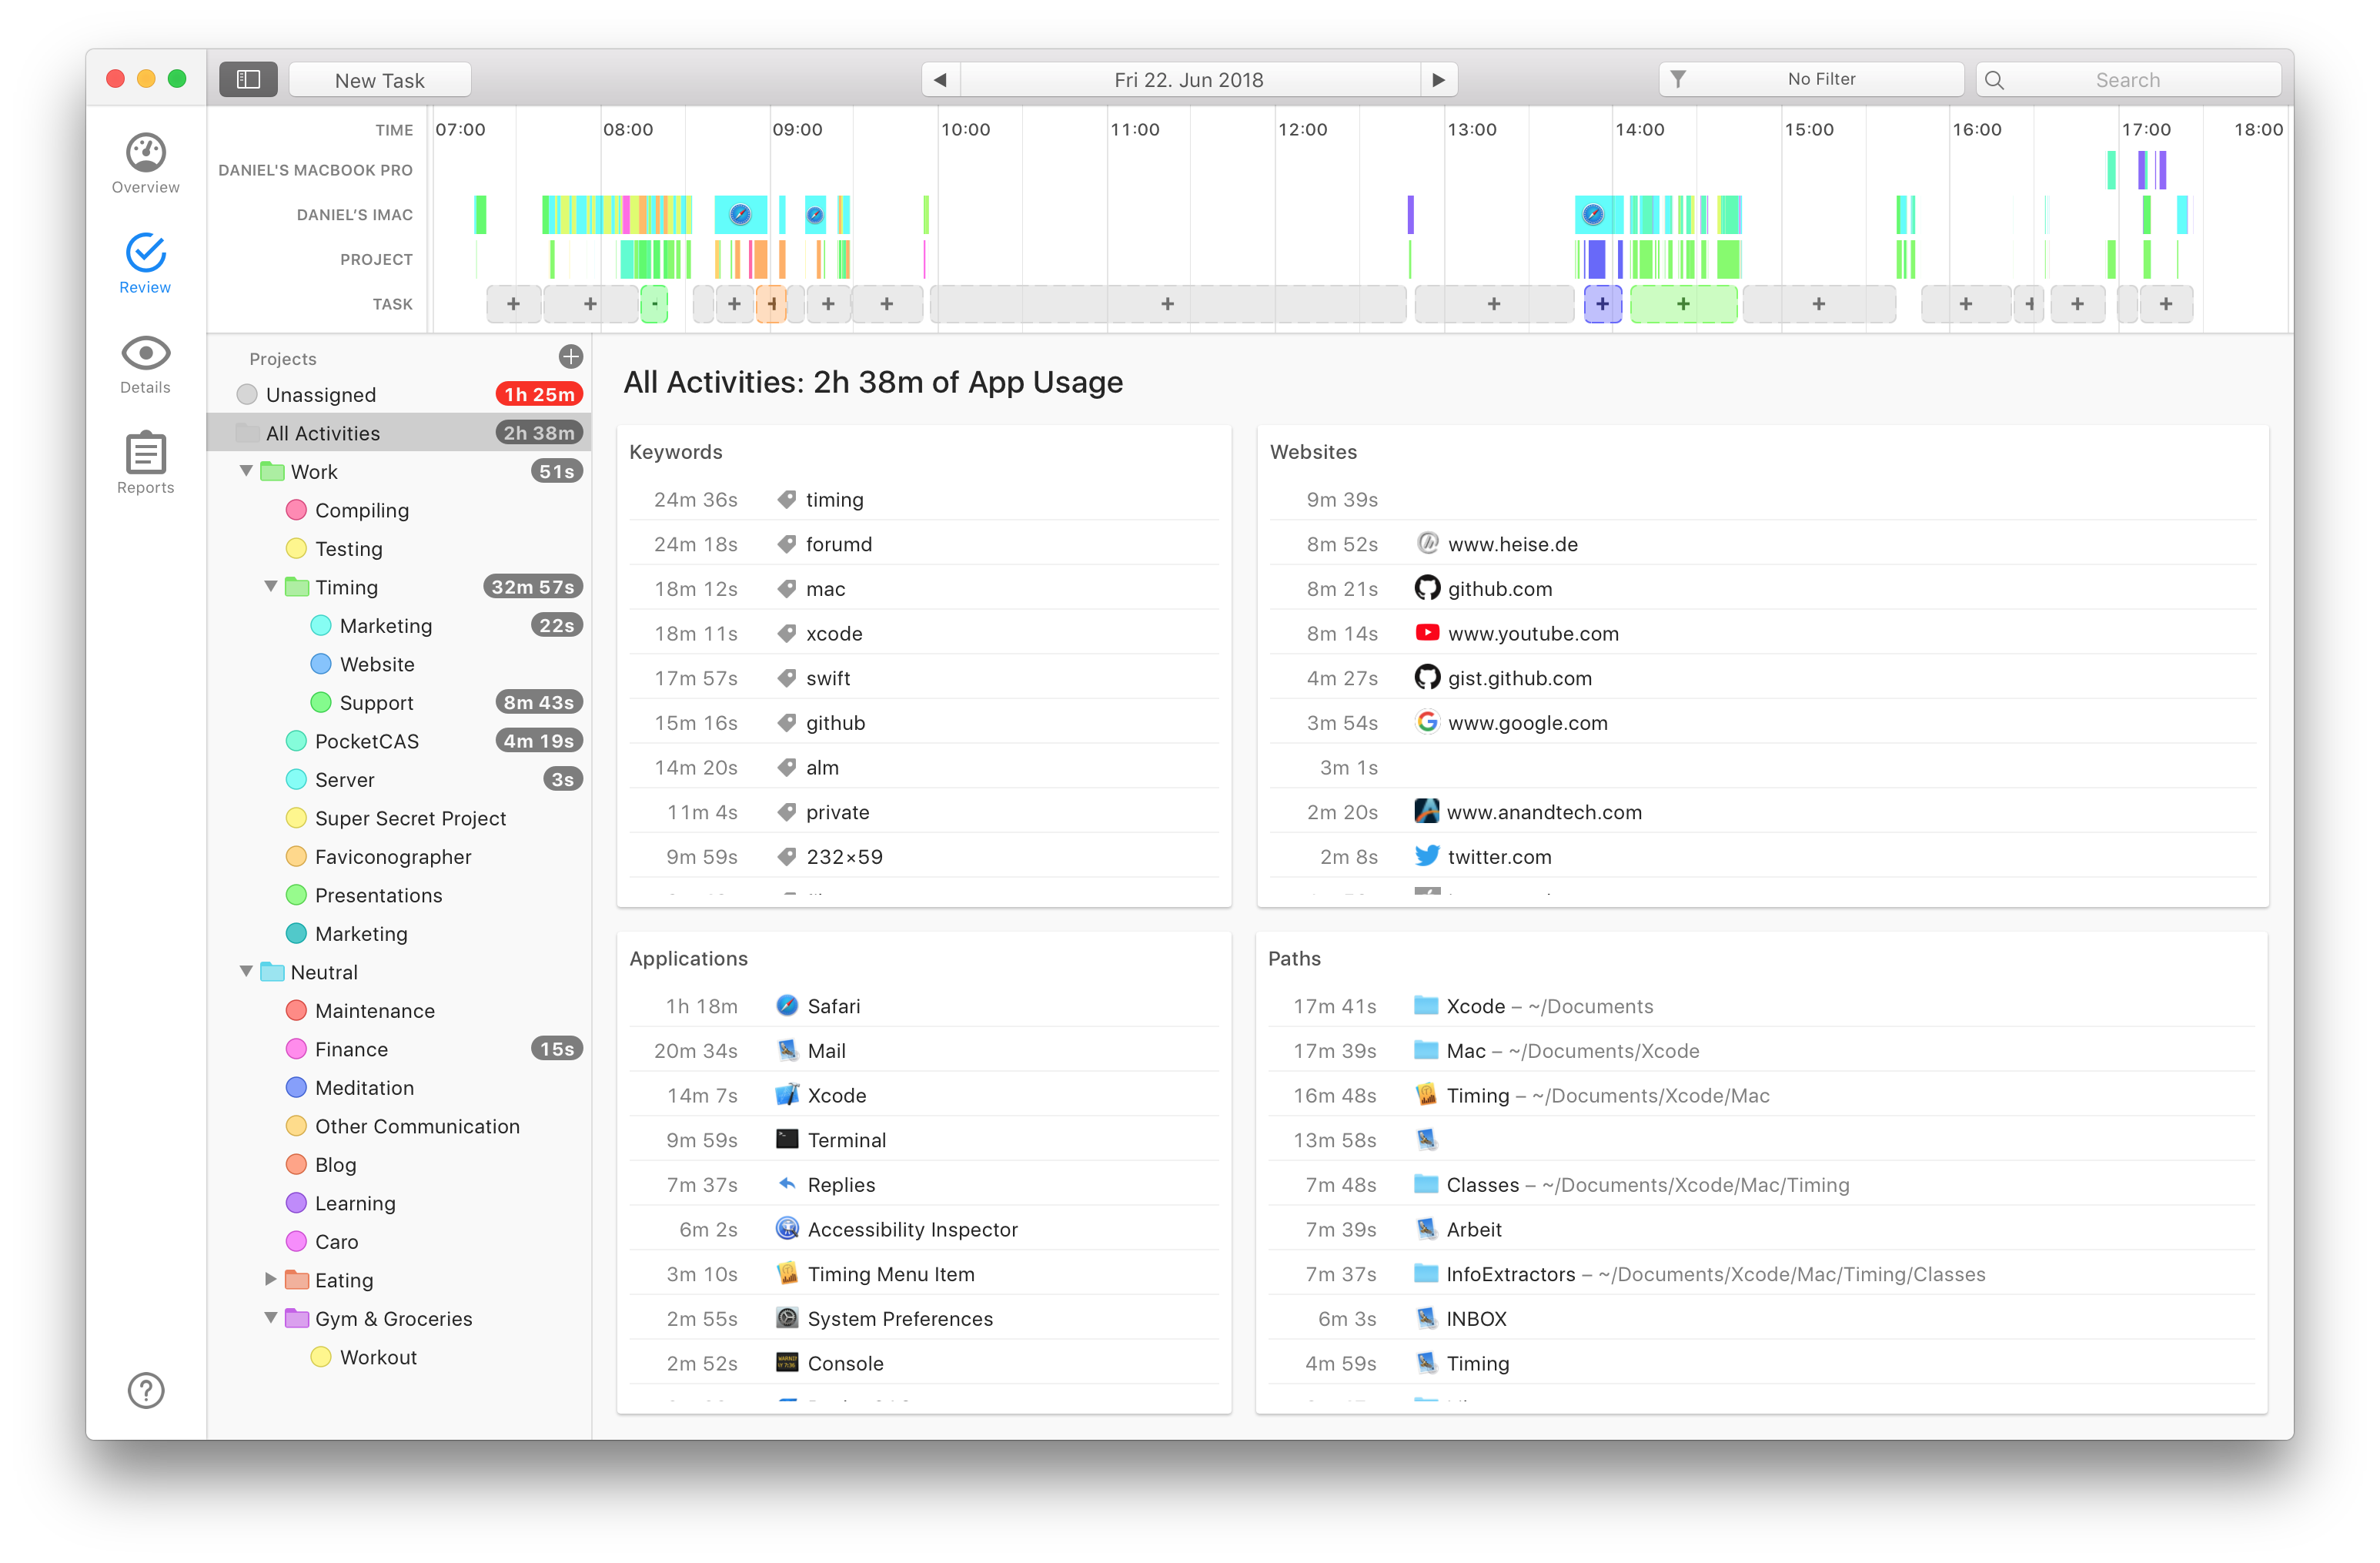Add task in green slot after 14:00

point(1683,304)
